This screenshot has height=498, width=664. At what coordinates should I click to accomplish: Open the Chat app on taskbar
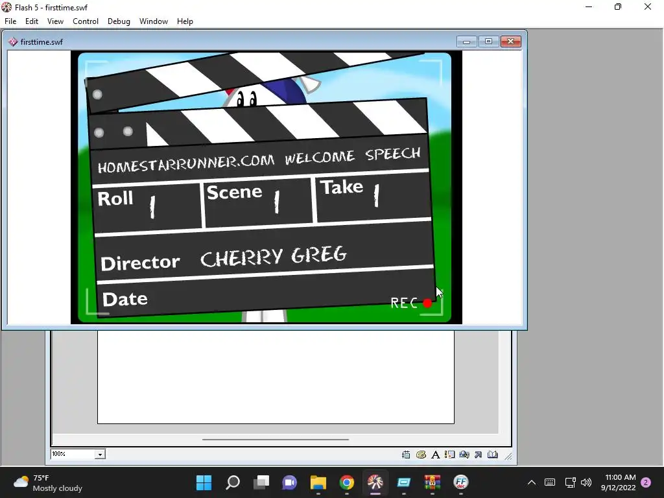pyautogui.click(x=290, y=482)
